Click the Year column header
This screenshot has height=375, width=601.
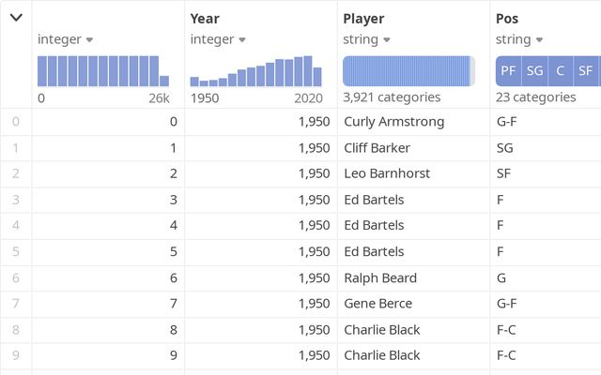(x=205, y=18)
